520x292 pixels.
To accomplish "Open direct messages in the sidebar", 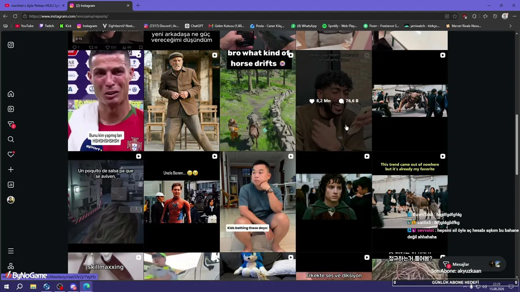I will [x=11, y=125].
